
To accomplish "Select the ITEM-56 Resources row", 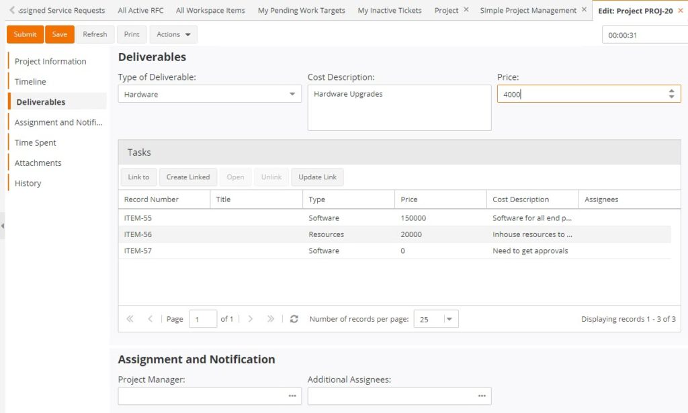I will [326, 234].
